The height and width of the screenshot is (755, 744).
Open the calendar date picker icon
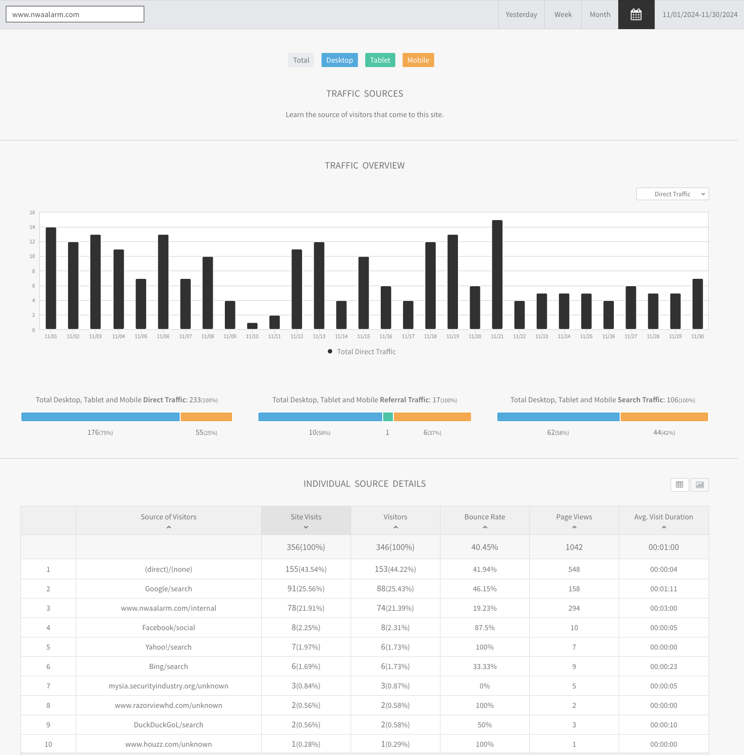click(636, 15)
